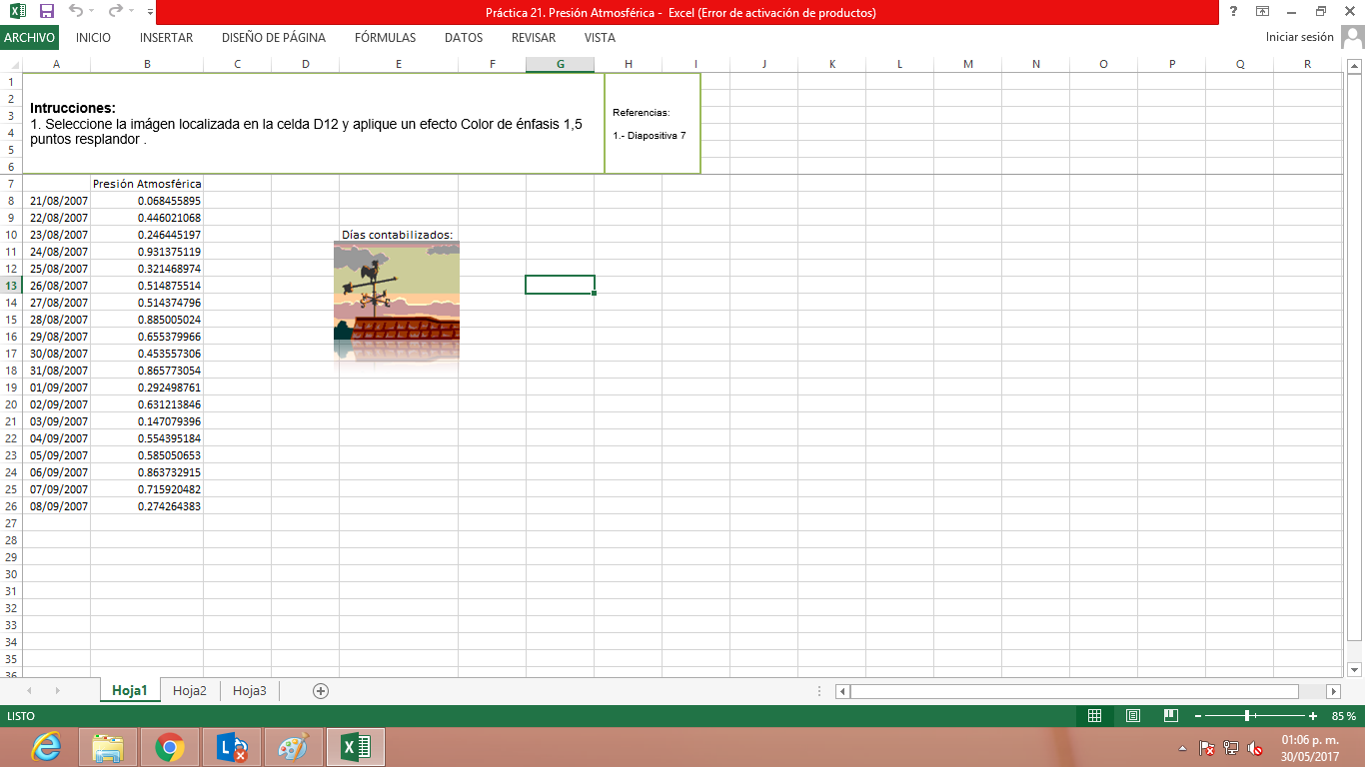Redo the last undone action
The image size is (1365, 767).
[x=116, y=12]
